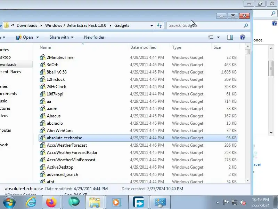Click the AccuWeatherForecast gadget file icon
Screen dimensions: 278x209
point(42,145)
